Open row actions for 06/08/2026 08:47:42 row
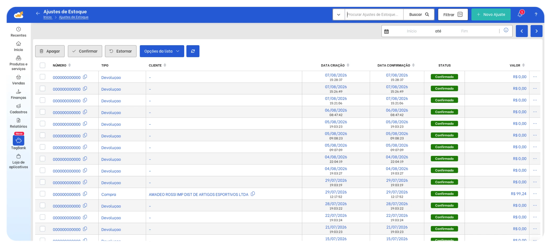This screenshot has height=247, width=551. [535, 112]
